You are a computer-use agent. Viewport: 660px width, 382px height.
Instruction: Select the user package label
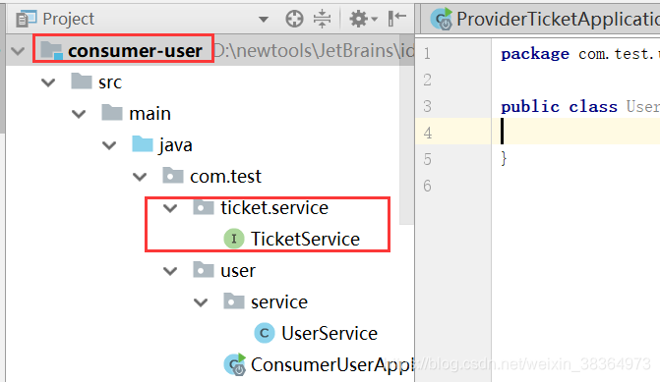coord(238,271)
